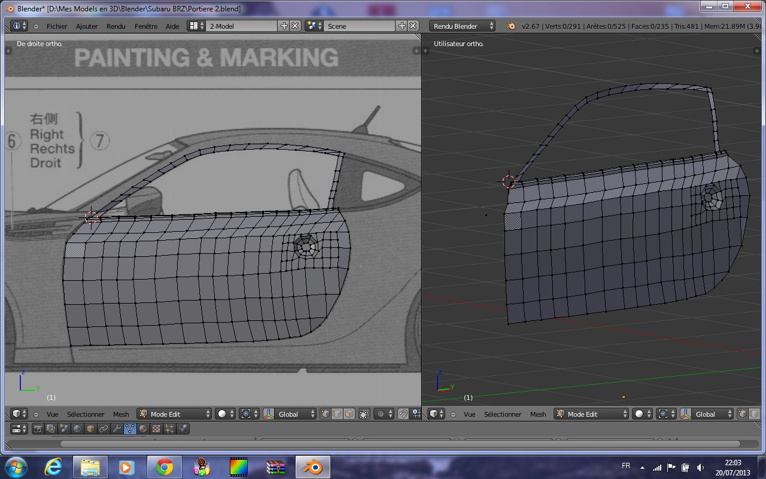Enable edge select mode in right viewport

click(x=755, y=414)
